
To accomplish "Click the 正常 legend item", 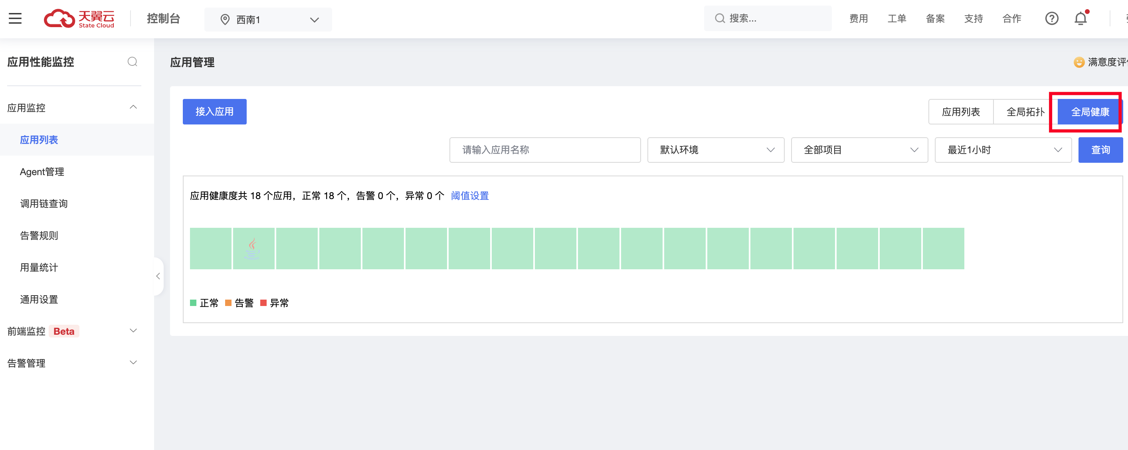I will 204,303.
